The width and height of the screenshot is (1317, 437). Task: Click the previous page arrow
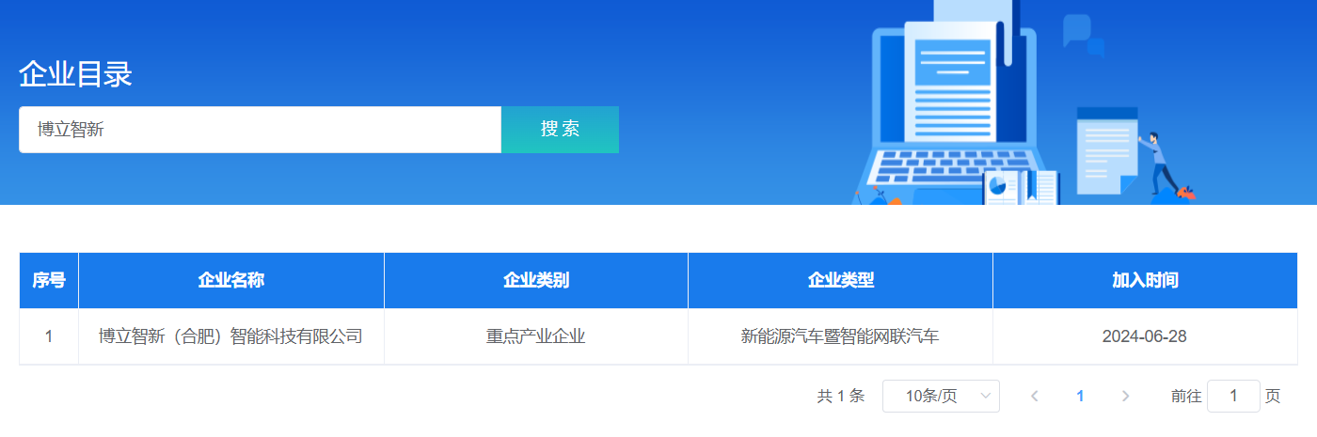(x=1035, y=397)
